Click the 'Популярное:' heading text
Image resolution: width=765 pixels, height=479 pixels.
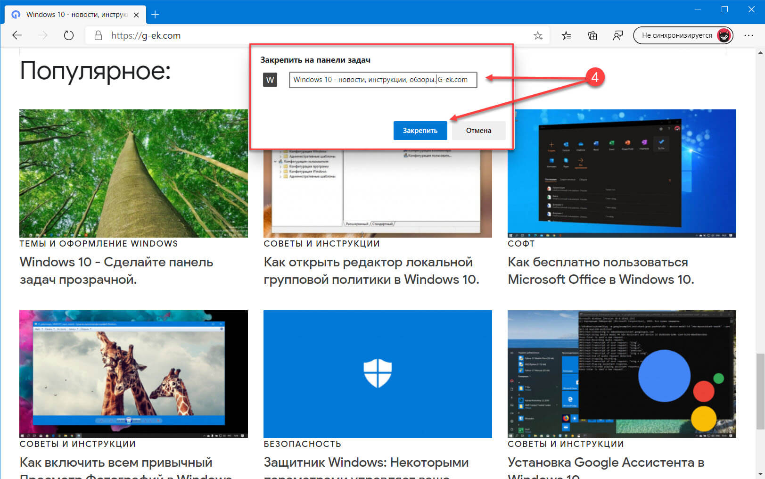click(95, 71)
